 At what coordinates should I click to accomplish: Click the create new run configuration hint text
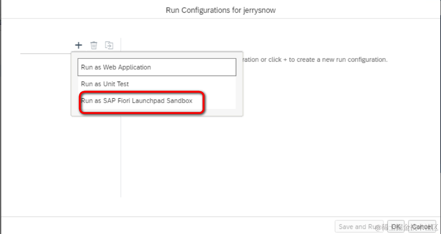[x=318, y=60]
